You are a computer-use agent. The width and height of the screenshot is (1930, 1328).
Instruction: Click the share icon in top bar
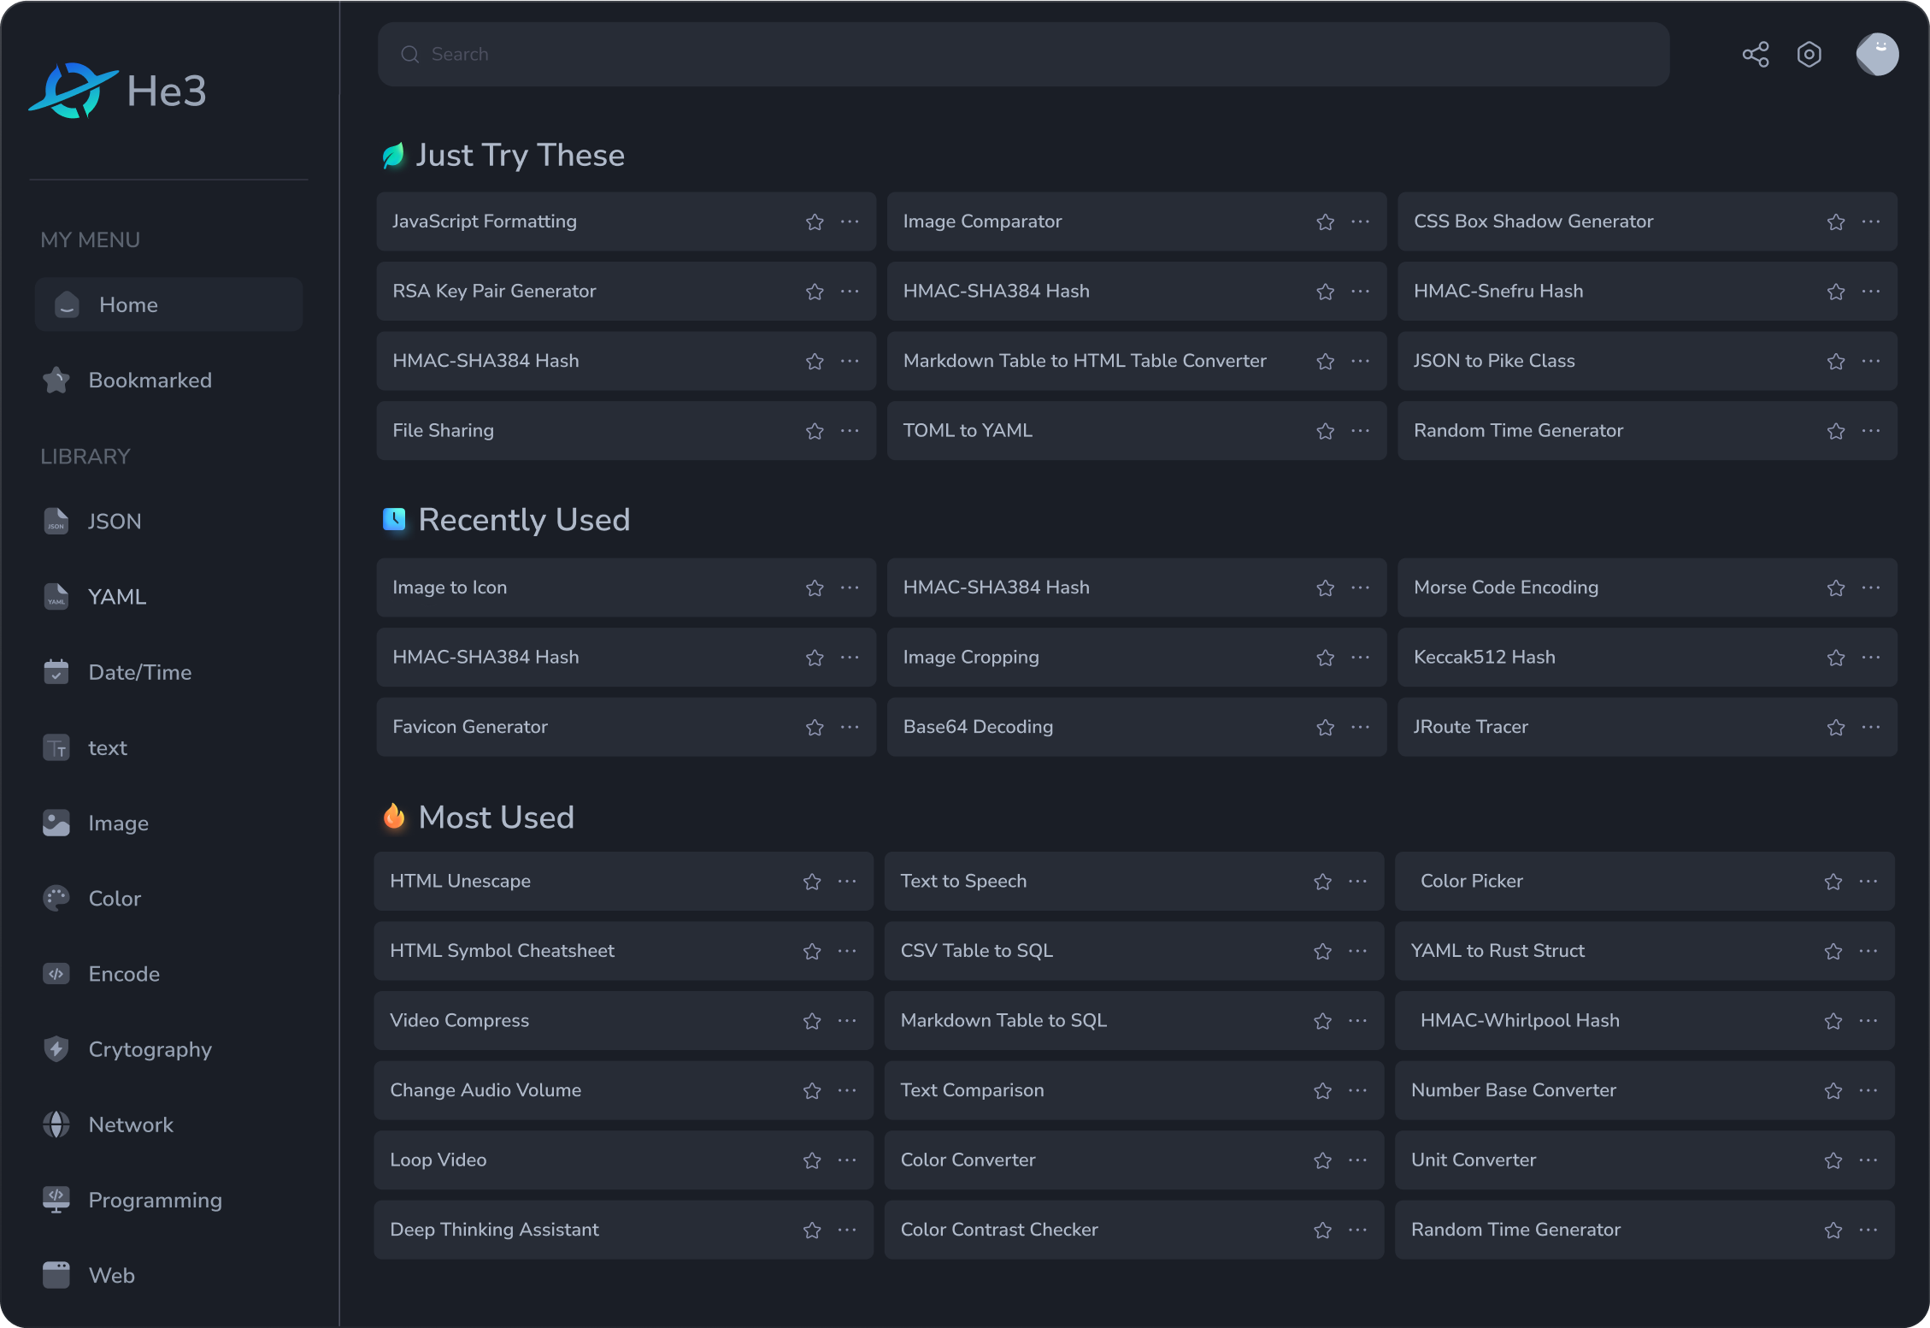click(x=1756, y=55)
